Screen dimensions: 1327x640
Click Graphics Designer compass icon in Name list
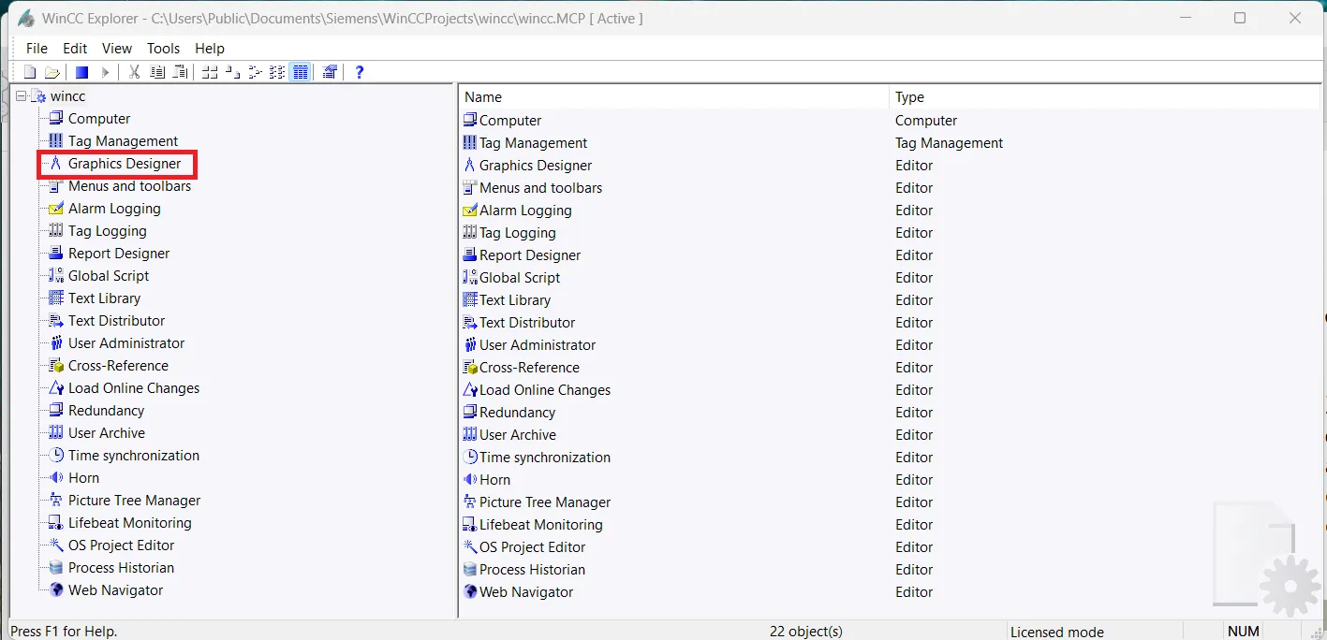(470, 165)
